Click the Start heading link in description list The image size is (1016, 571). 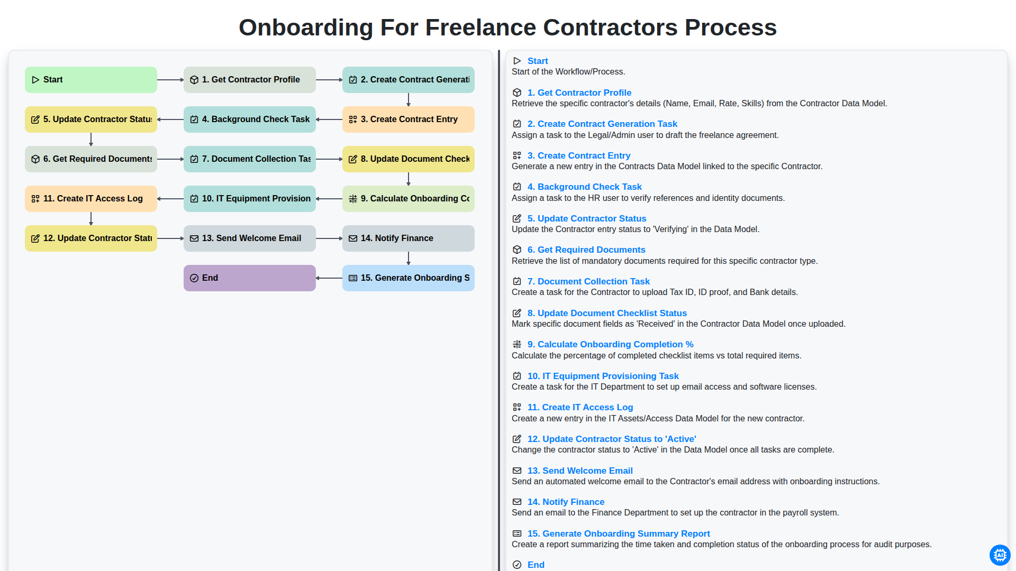tap(538, 61)
